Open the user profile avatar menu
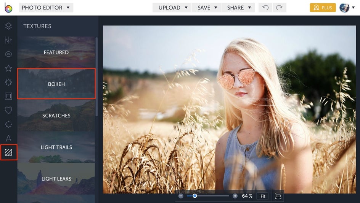Screen dimensions: 360x203 347,8
